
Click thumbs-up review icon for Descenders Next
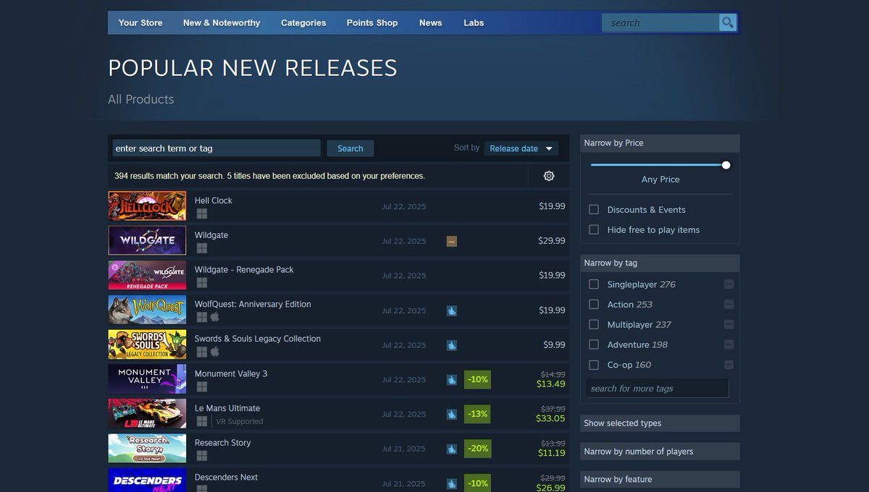click(452, 483)
